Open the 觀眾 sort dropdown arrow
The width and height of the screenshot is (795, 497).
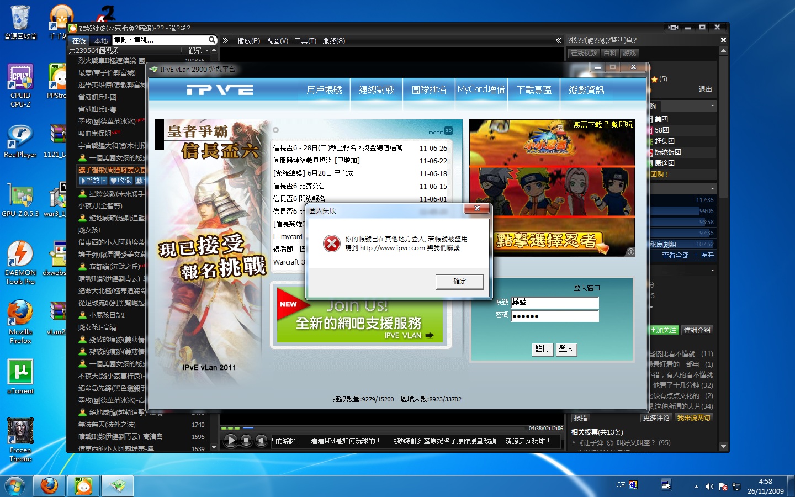pos(206,50)
